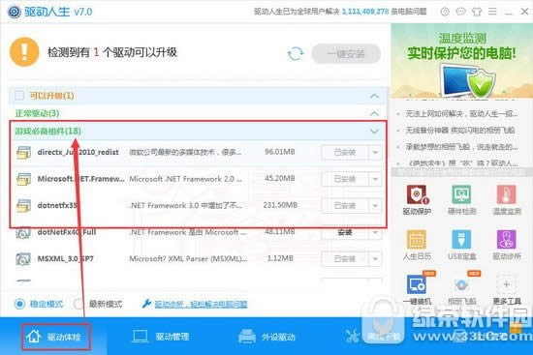Collapse the 可以升级(1) section chevron
The width and height of the screenshot is (533, 355).
tap(374, 96)
